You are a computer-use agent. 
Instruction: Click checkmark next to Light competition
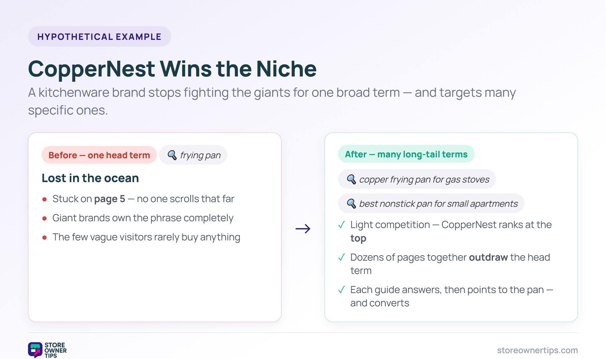tap(341, 225)
